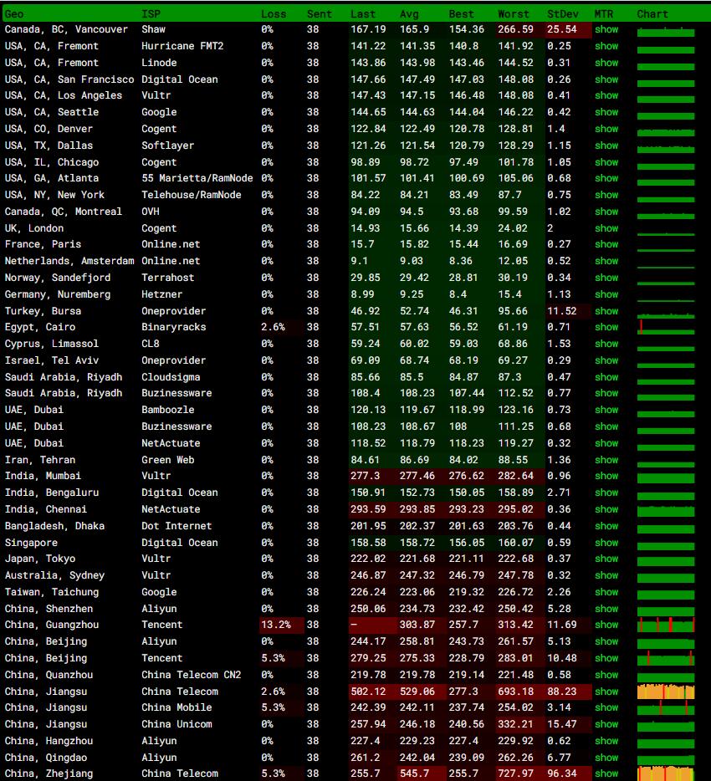Click the Guangzhou Tencent latency chart

tap(666, 625)
